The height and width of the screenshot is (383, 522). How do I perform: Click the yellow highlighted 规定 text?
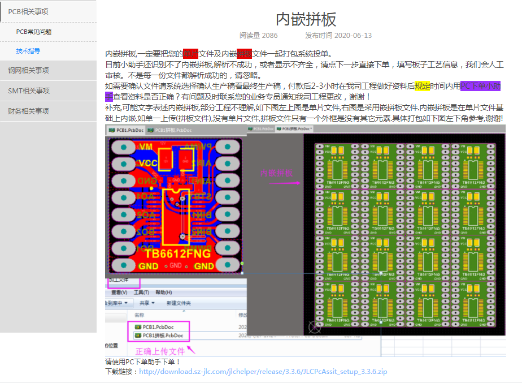point(422,86)
